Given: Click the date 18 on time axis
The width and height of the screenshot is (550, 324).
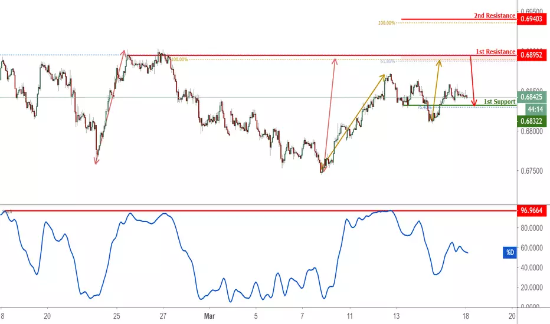Looking at the screenshot, I should [x=466, y=316].
